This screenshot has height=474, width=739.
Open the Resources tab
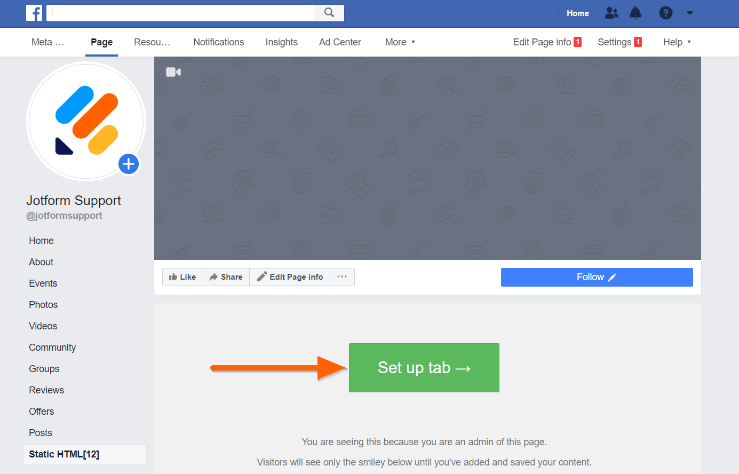(152, 42)
